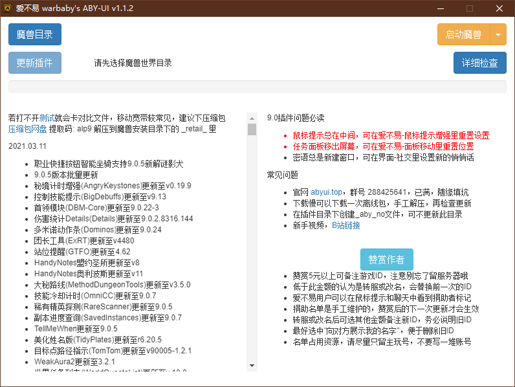Expand the dropdown arrow beside 启动魔兽
The image size is (515, 387).
498,35
